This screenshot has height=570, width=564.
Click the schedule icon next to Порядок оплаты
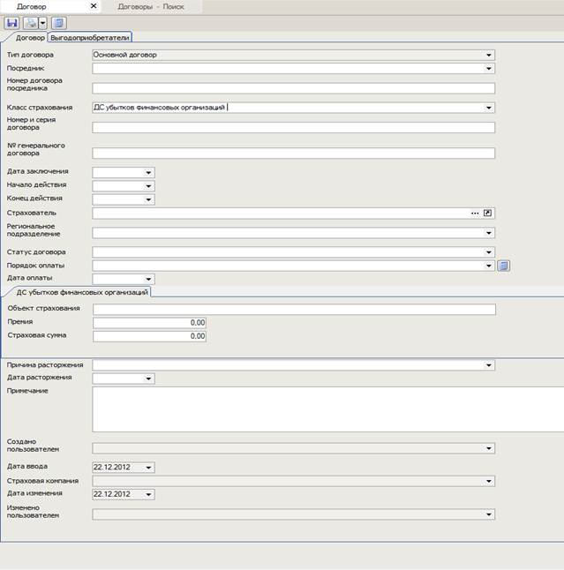coord(503,265)
